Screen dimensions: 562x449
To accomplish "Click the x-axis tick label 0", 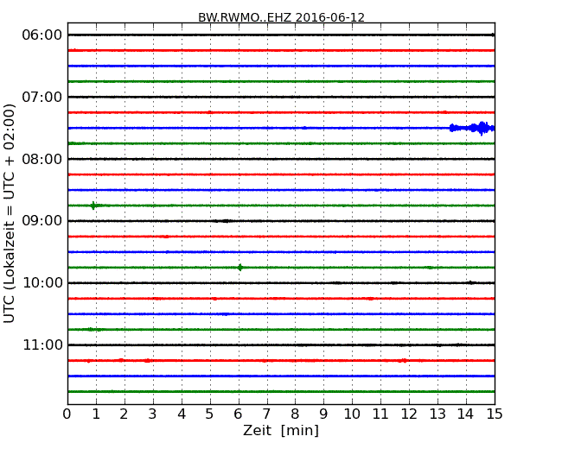I will (x=67, y=414).
